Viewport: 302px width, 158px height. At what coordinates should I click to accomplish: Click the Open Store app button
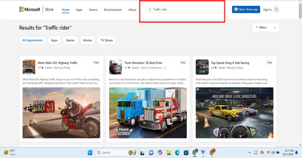click(x=246, y=9)
